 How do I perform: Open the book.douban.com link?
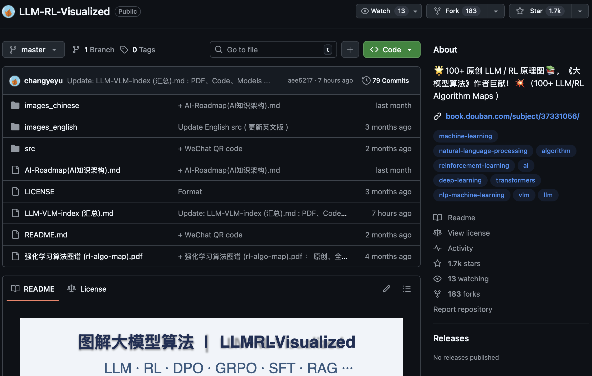pos(512,116)
